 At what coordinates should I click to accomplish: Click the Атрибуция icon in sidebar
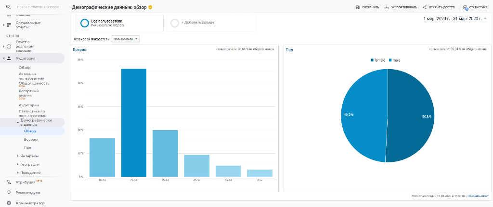pos(9,182)
